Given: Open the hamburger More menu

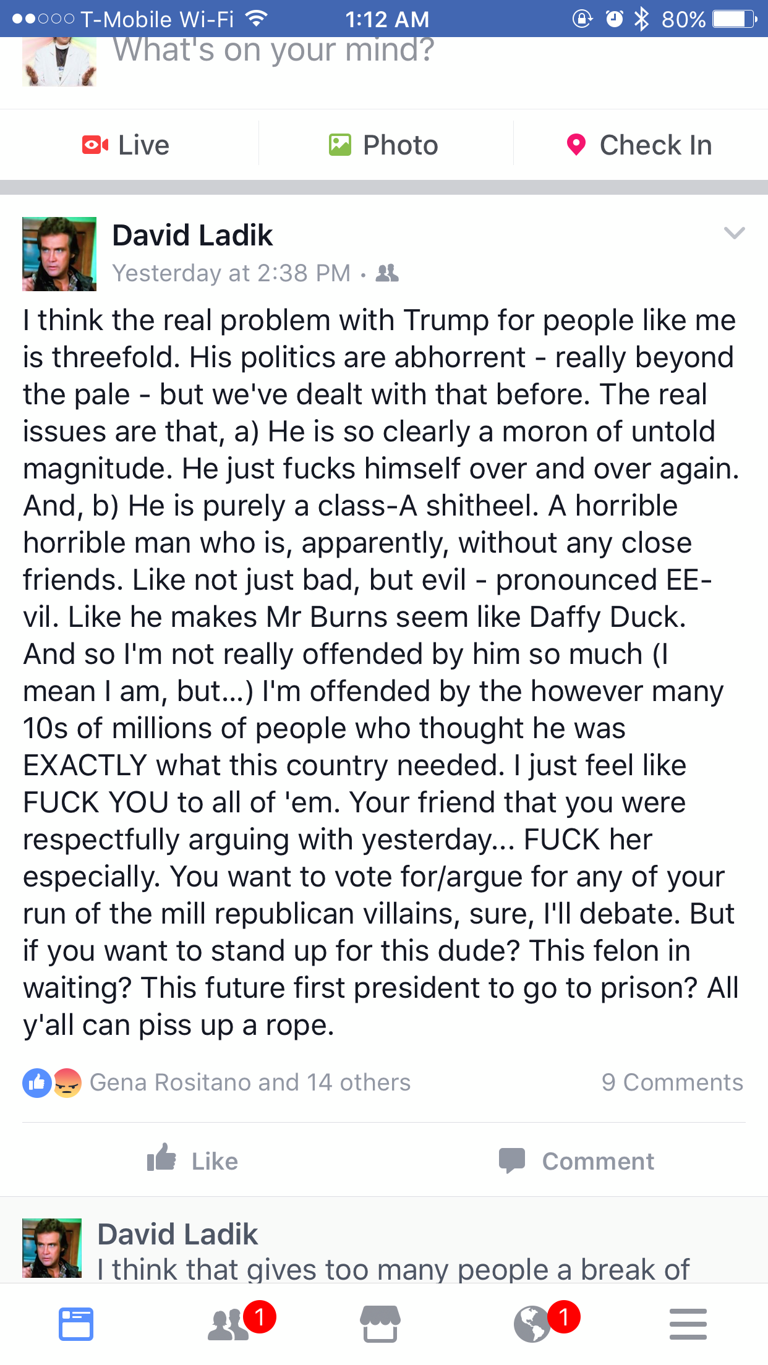Looking at the screenshot, I should point(688,1324).
